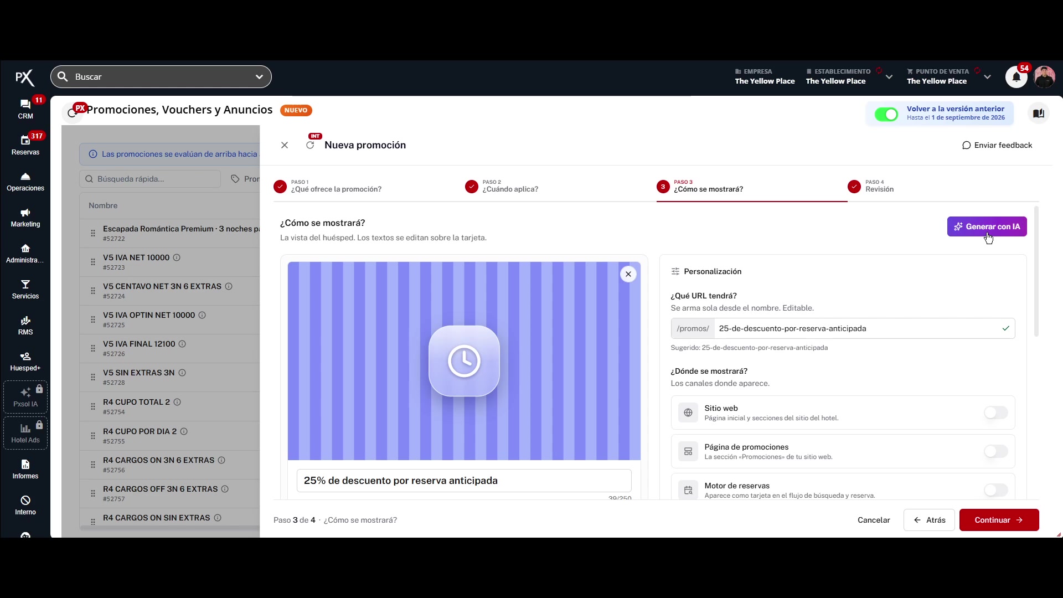Open the RMS sidebar section
Image resolution: width=1063 pixels, height=598 pixels.
(x=25, y=326)
